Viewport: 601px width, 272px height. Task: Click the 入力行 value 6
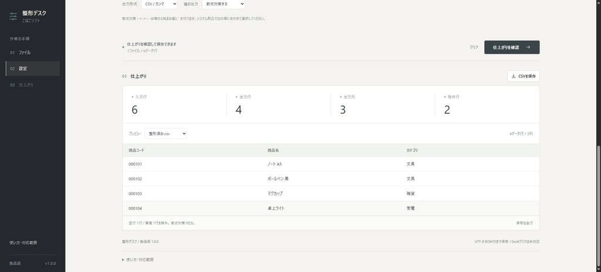click(134, 110)
